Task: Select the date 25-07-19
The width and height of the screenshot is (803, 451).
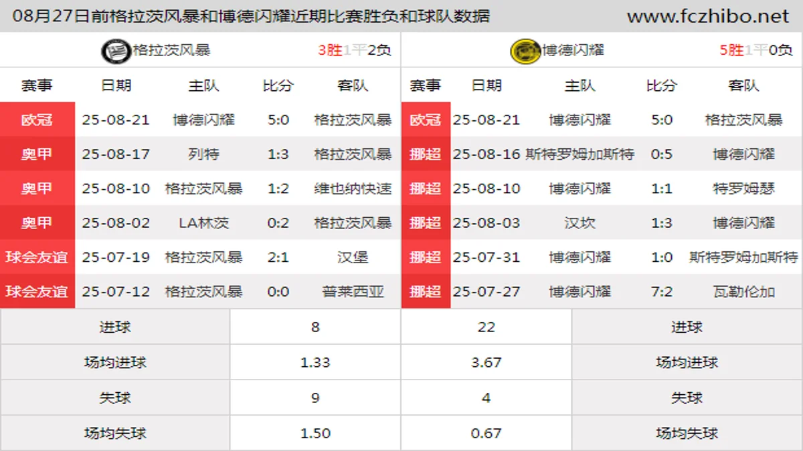Action: pyautogui.click(x=116, y=257)
